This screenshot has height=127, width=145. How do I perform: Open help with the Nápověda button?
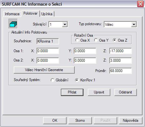[x=131, y=120]
